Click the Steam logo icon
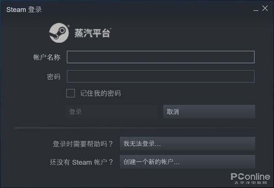The height and width of the screenshot is (188, 274). (x=59, y=33)
